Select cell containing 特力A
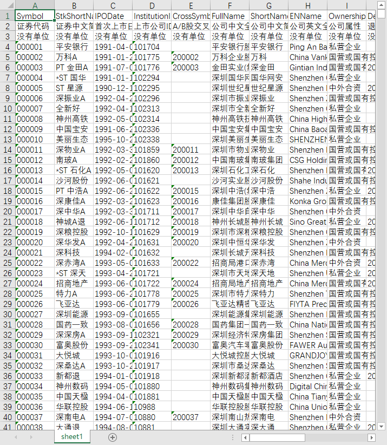 point(74,294)
